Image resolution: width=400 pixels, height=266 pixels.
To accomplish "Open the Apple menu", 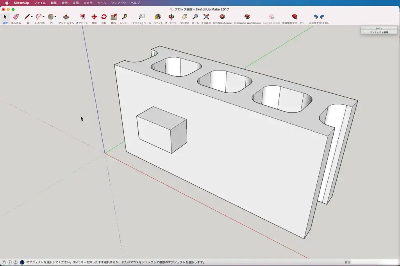I will tap(7, 3).
